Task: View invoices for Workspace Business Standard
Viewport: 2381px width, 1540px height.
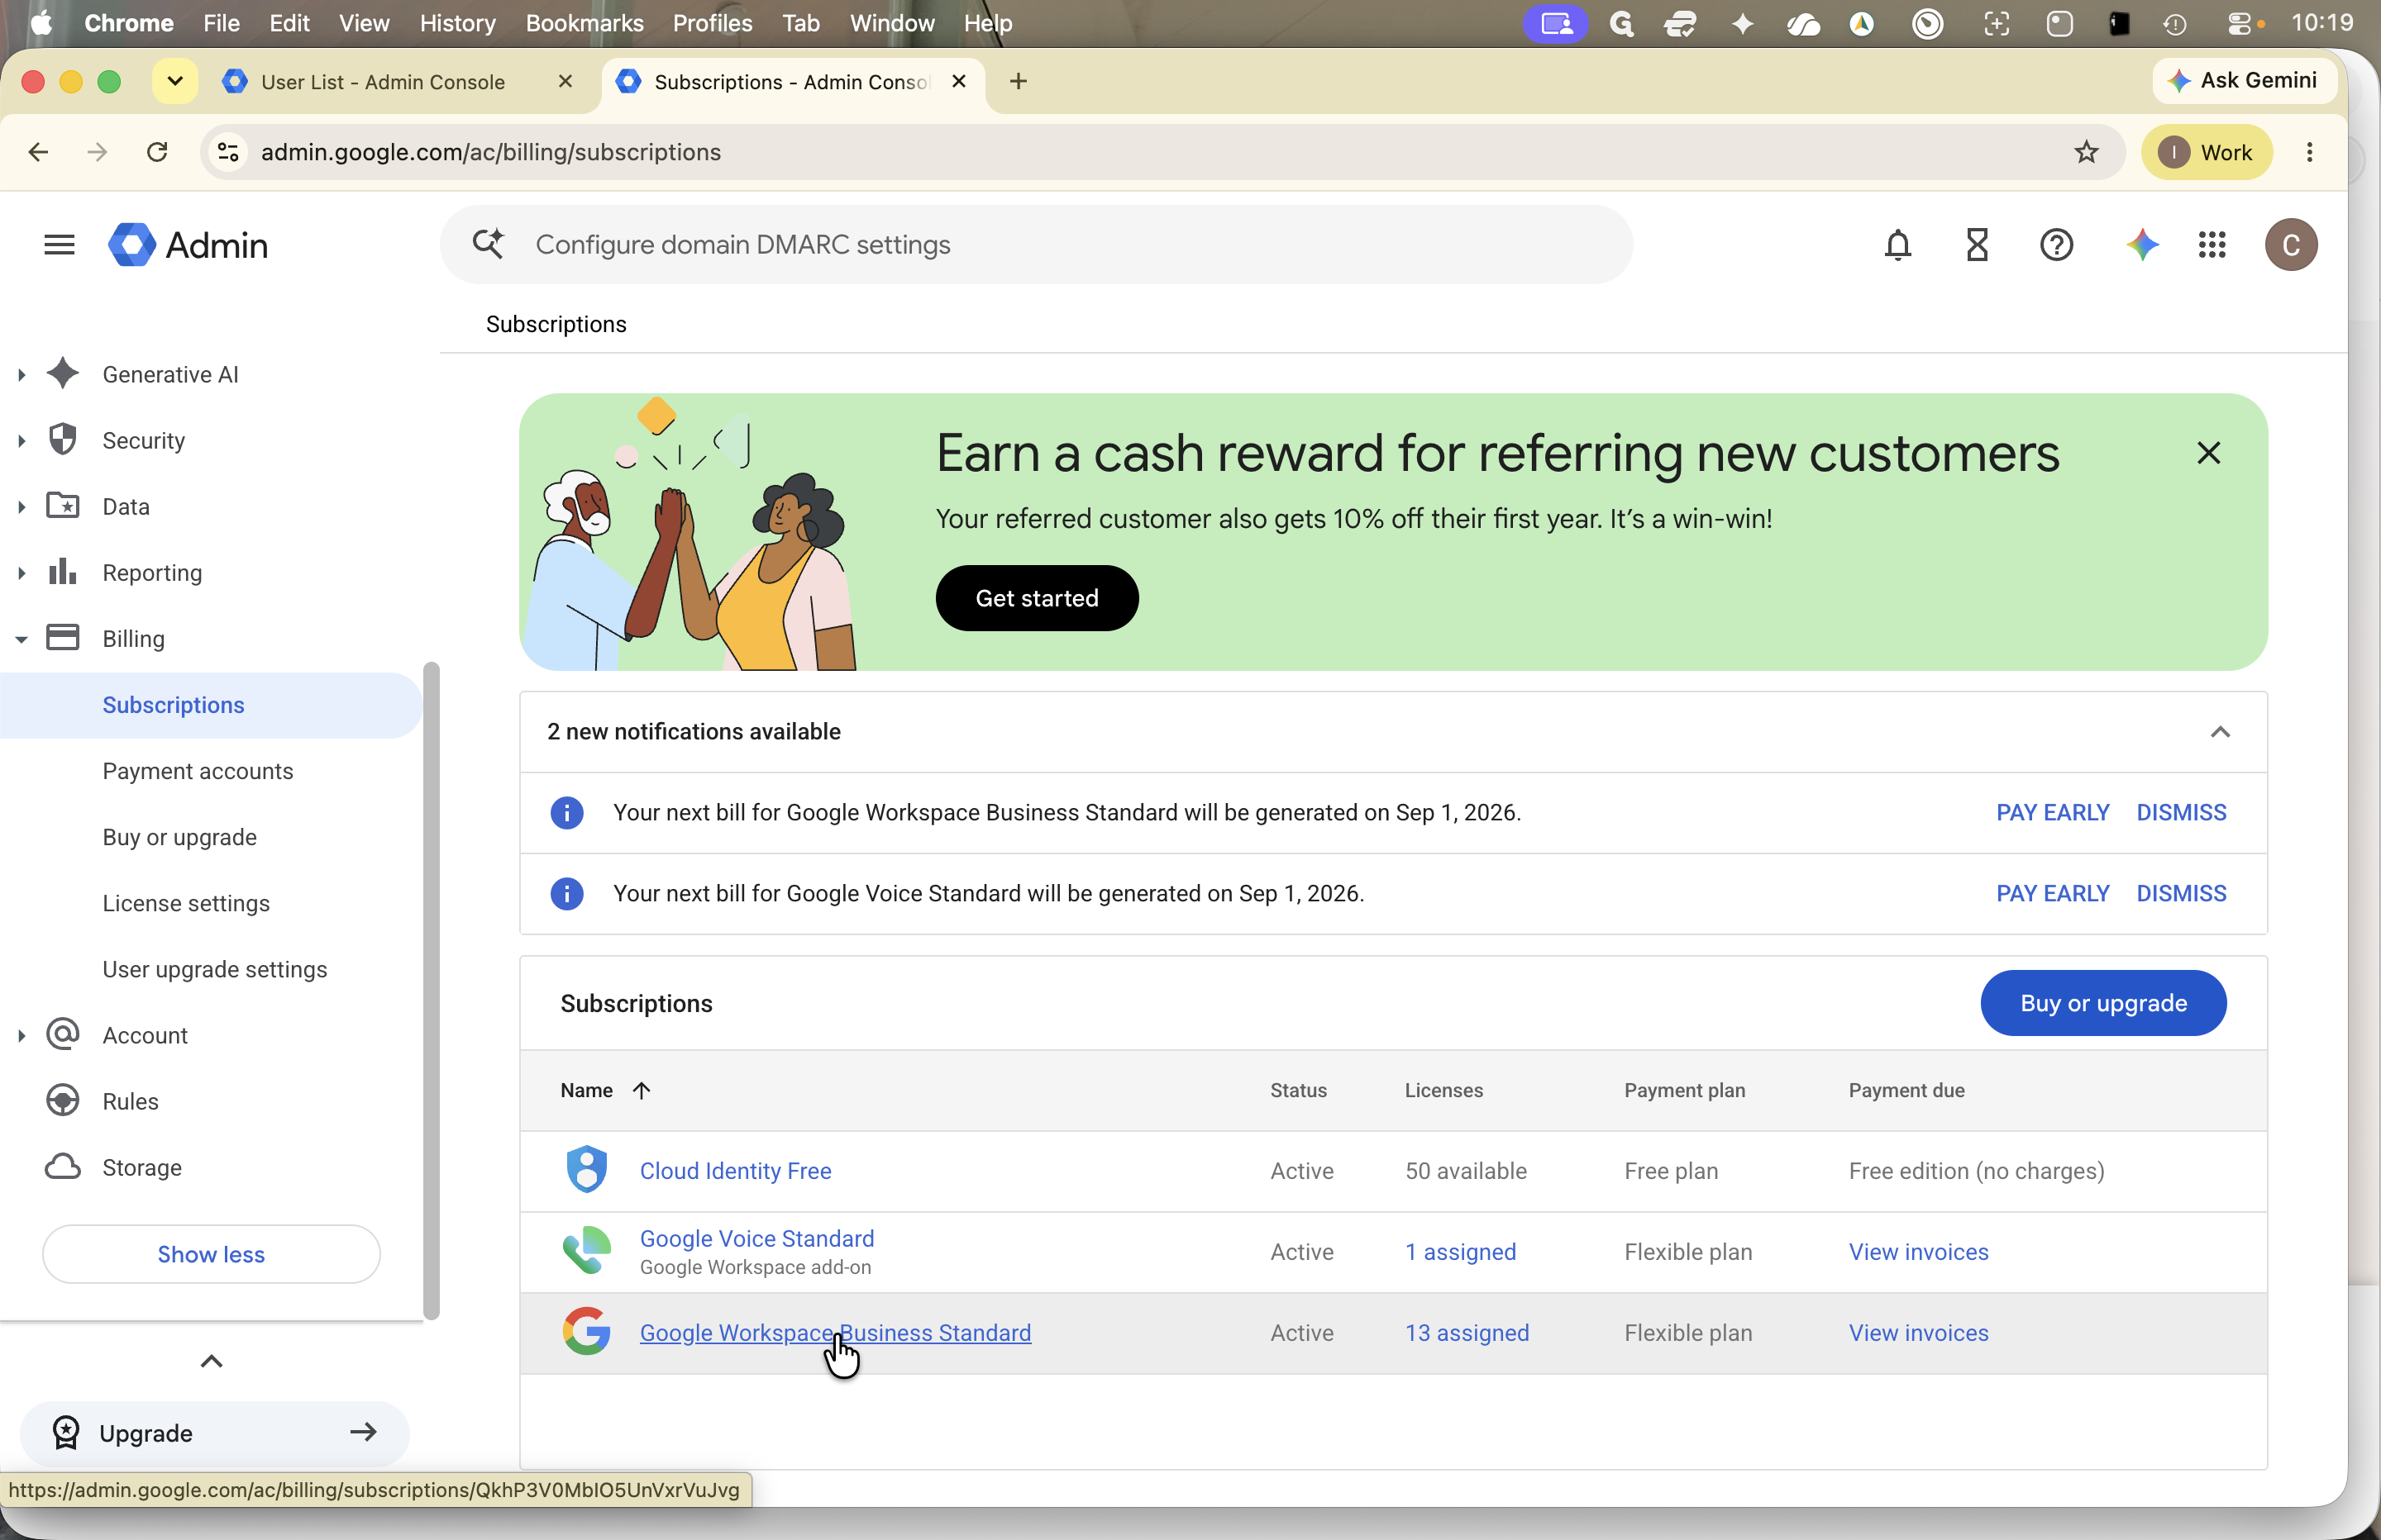Action: pos(1918,1332)
